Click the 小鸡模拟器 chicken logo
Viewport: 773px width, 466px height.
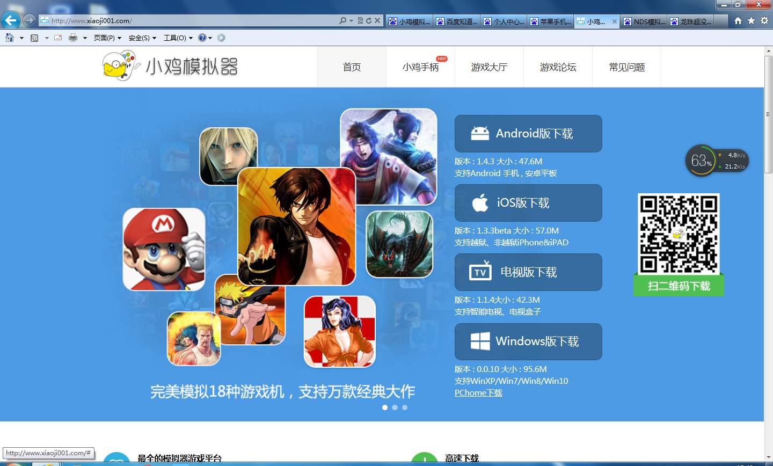click(x=170, y=65)
